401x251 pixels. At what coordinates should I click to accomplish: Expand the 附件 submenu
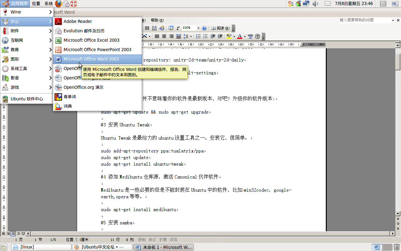pos(27,31)
